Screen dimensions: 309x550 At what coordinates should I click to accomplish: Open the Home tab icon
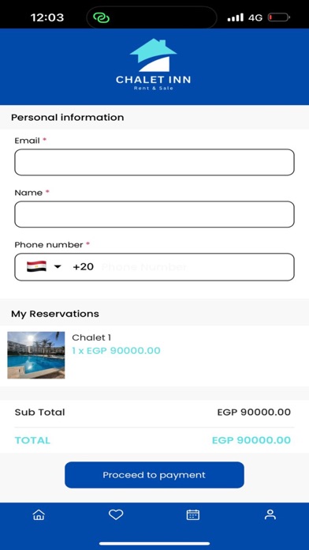coord(39,514)
